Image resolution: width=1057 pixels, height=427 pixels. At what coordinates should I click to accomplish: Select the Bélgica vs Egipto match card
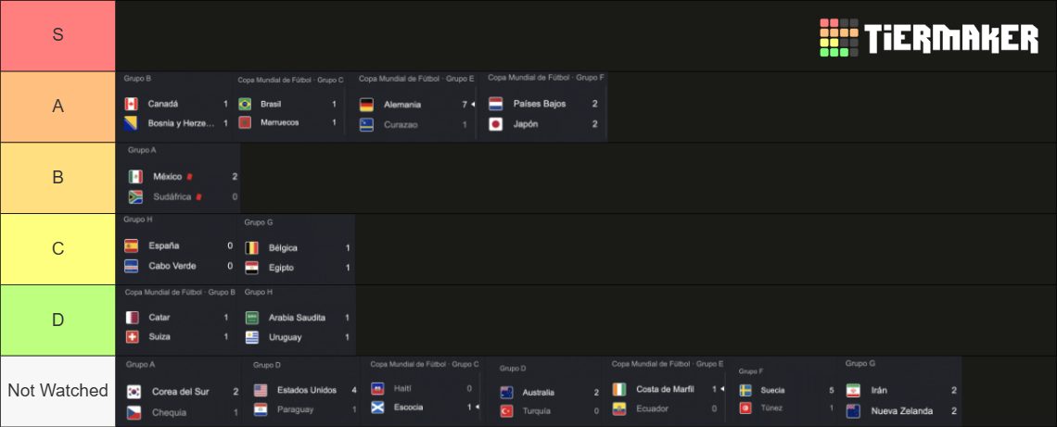pos(298,248)
